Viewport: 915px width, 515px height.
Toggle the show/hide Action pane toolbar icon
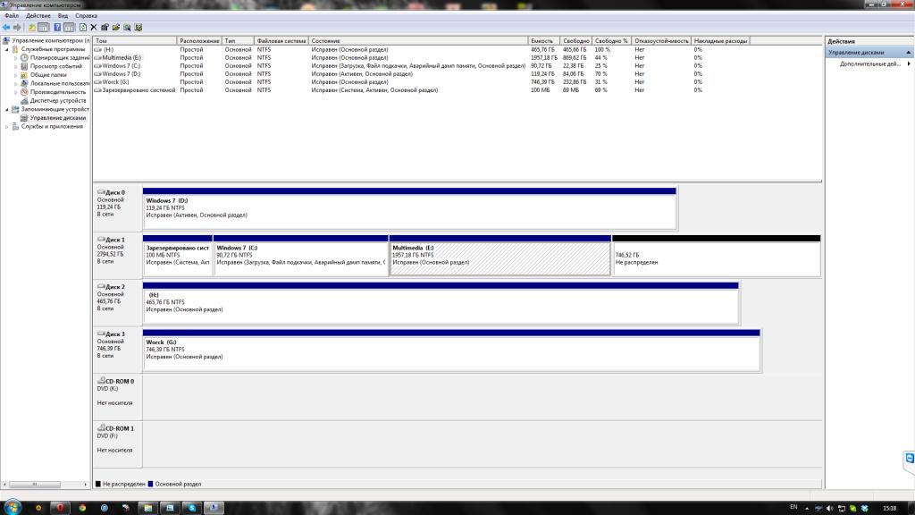point(70,28)
